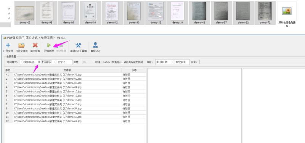The width and height of the screenshot is (305, 143).
Task: Click the sunflower image file icon
Action: (x=287, y=11)
